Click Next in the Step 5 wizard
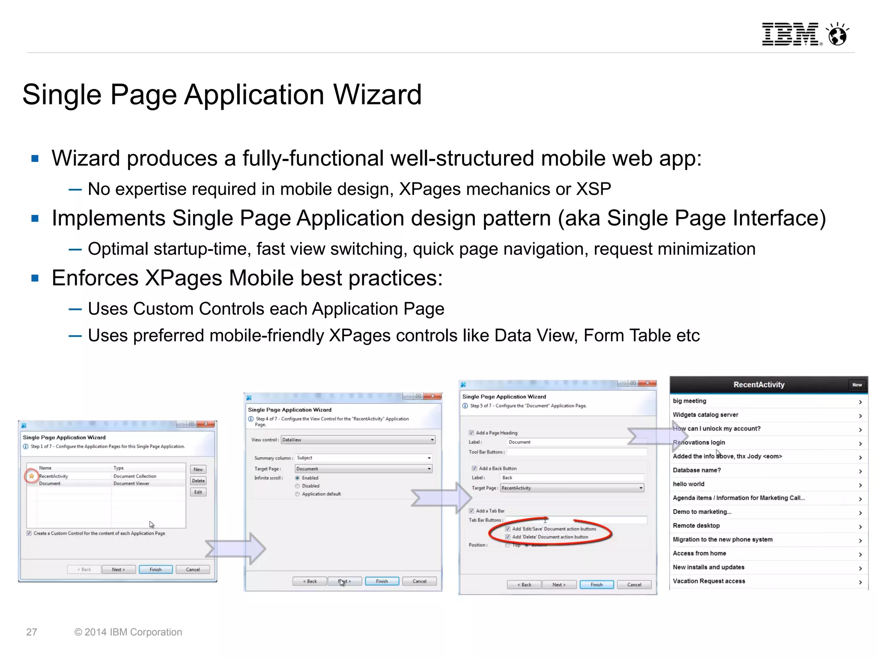The image size is (877, 658). pos(559,584)
